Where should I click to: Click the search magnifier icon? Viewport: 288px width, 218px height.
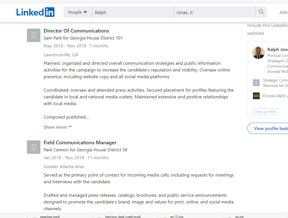pyautogui.click(x=261, y=12)
